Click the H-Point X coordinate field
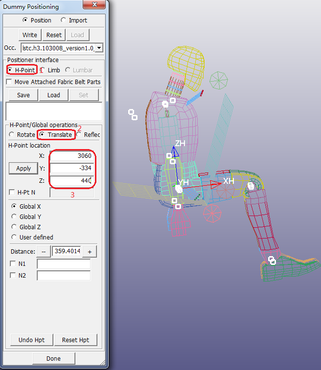 [72, 156]
